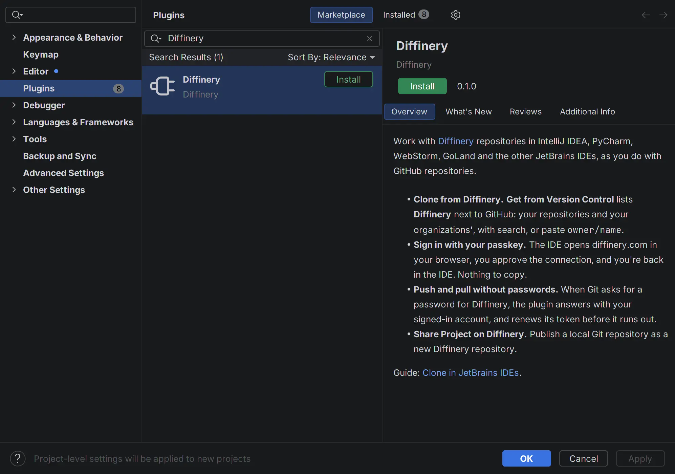The image size is (675, 474).
Task: Select Keymap in settings tree
Action: tap(41, 55)
